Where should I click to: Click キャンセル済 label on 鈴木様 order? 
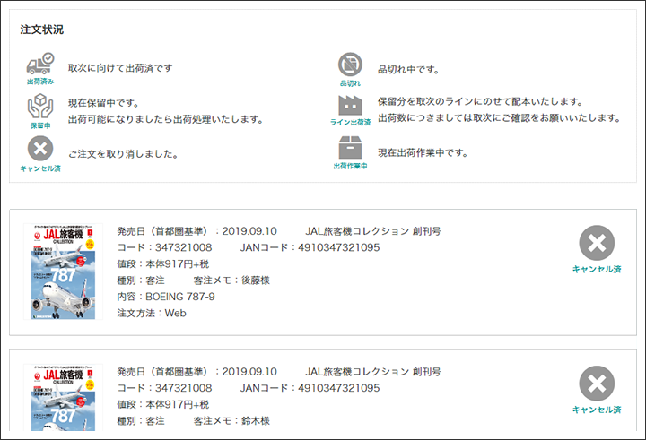597,410
